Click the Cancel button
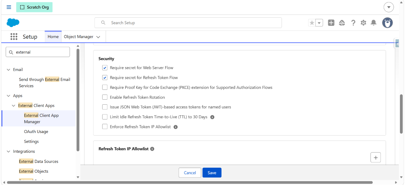The width and height of the screenshot is (405, 185). pyautogui.click(x=190, y=173)
